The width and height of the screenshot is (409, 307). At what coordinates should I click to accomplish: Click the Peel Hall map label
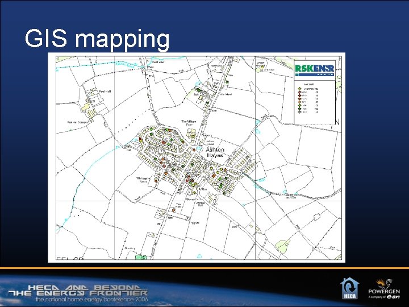pyautogui.click(x=105, y=92)
